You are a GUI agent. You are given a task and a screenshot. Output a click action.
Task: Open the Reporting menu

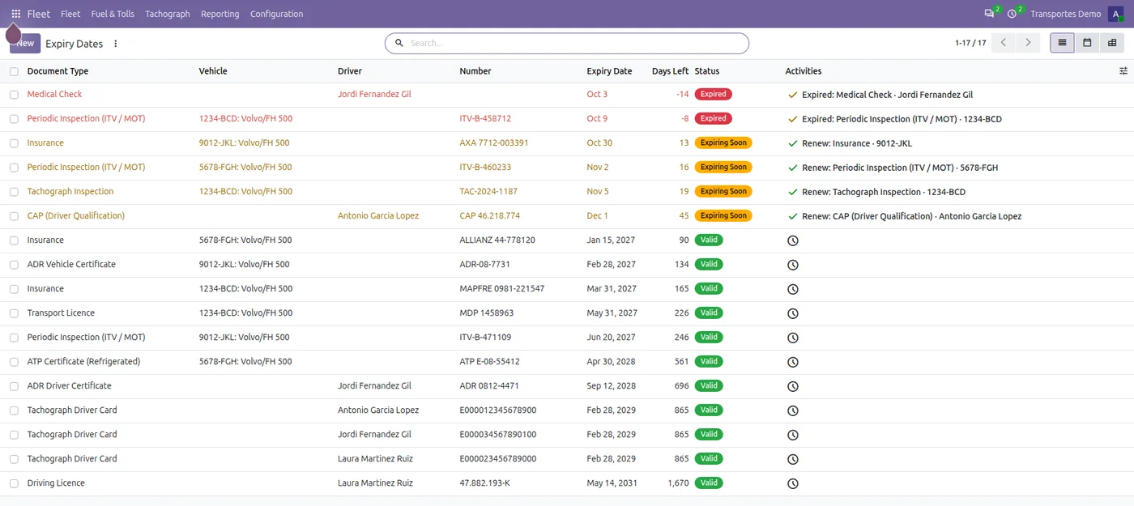click(x=220, y=14)
